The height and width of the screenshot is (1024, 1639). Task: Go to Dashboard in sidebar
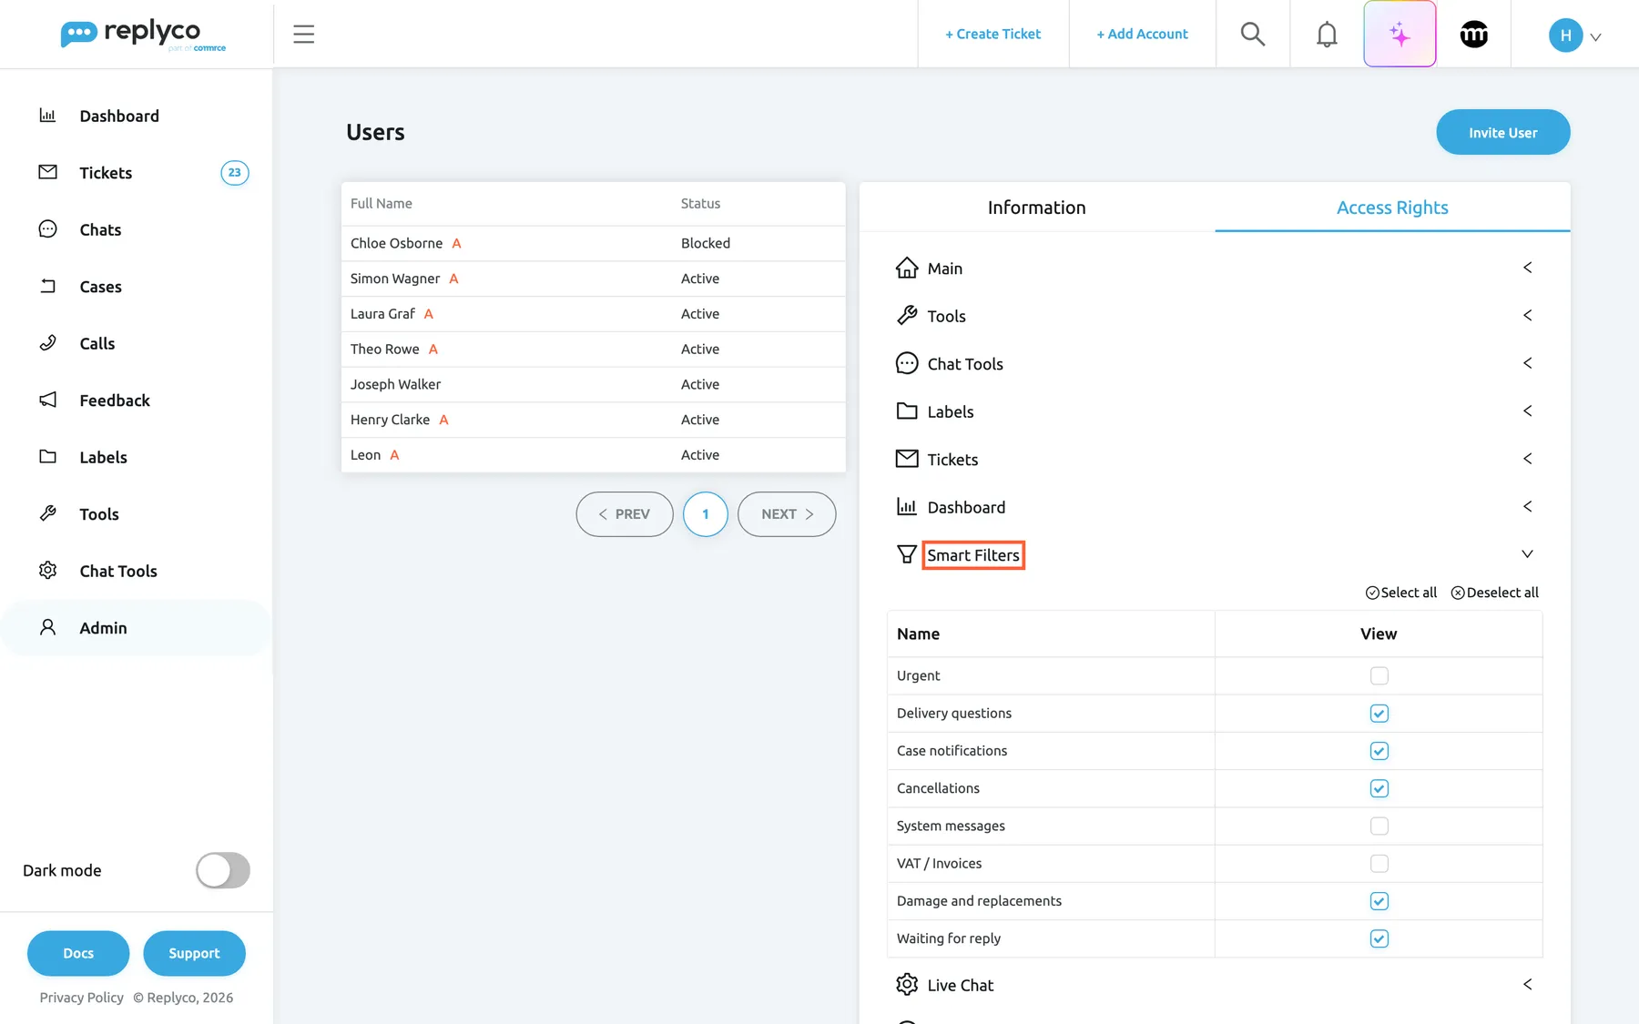tap(118, 116)
